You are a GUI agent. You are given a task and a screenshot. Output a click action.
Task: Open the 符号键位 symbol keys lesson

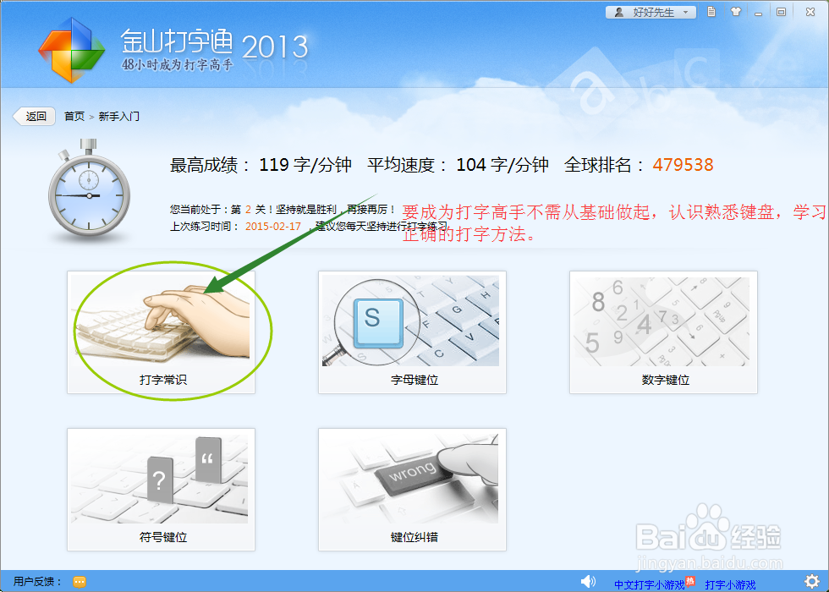click(161, 490)
